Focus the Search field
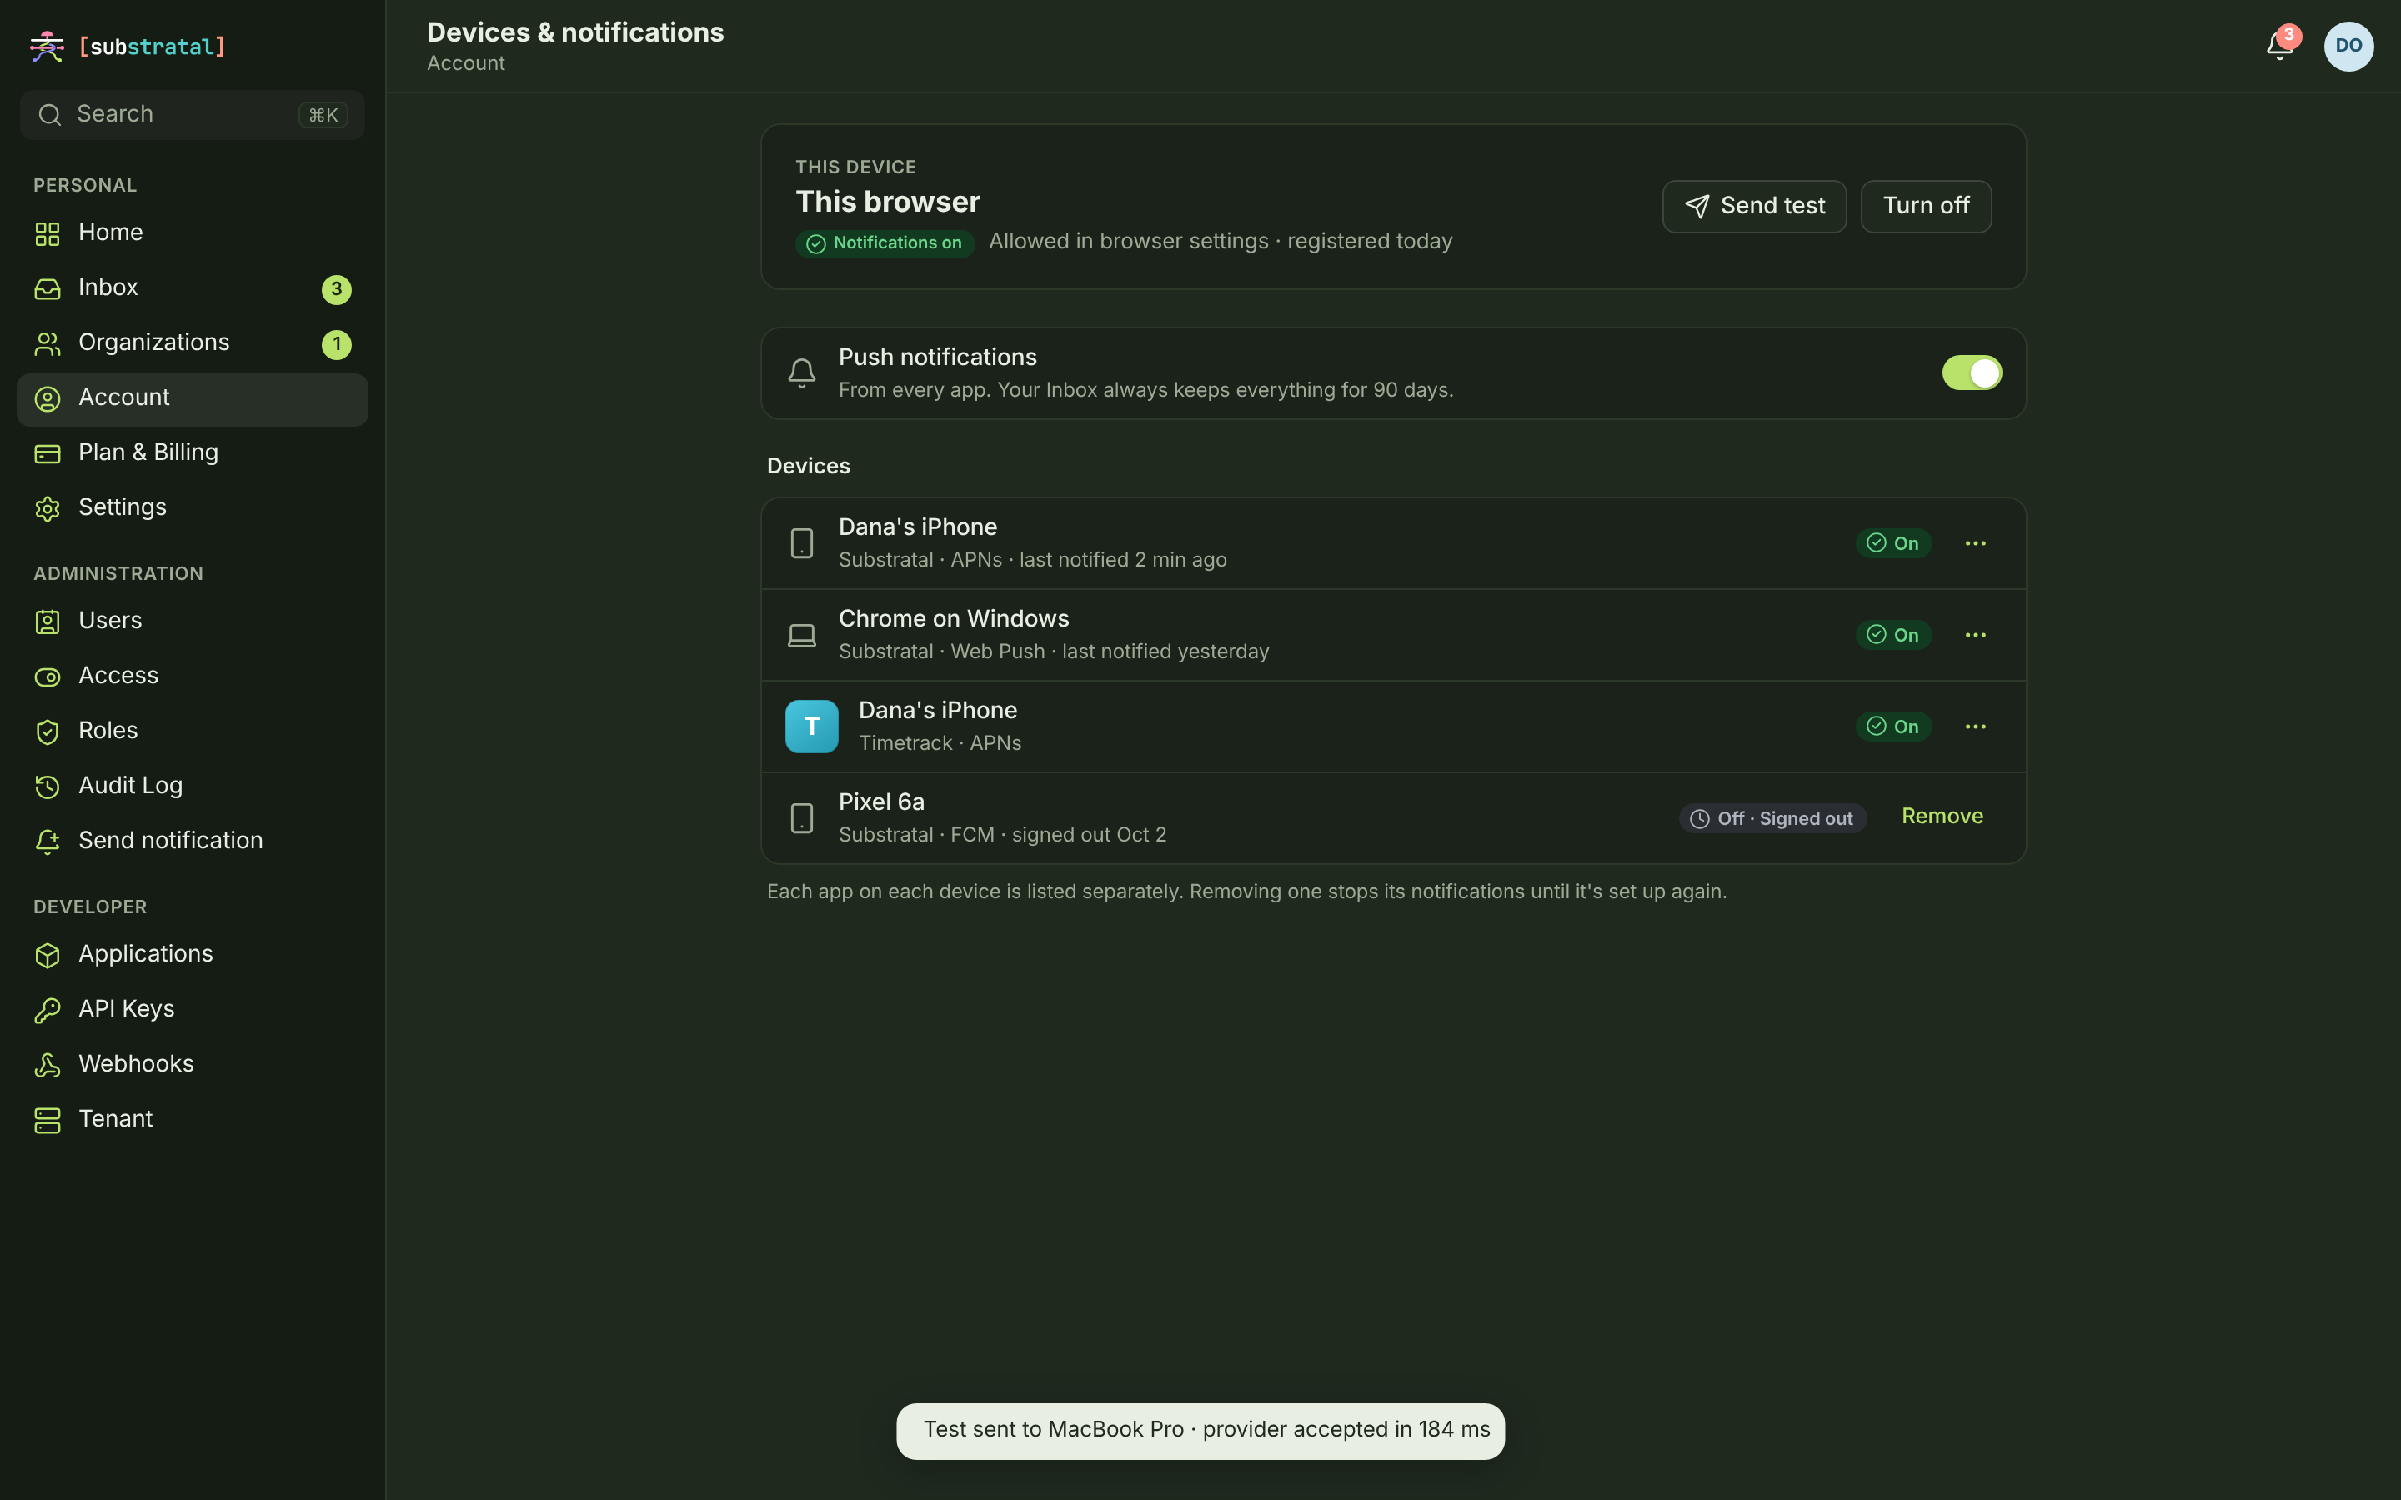The width and height of the screenshot is (2401, 1500). tap(193, 115)
